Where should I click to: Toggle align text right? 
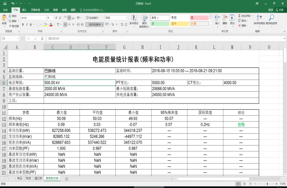[73, 24]
